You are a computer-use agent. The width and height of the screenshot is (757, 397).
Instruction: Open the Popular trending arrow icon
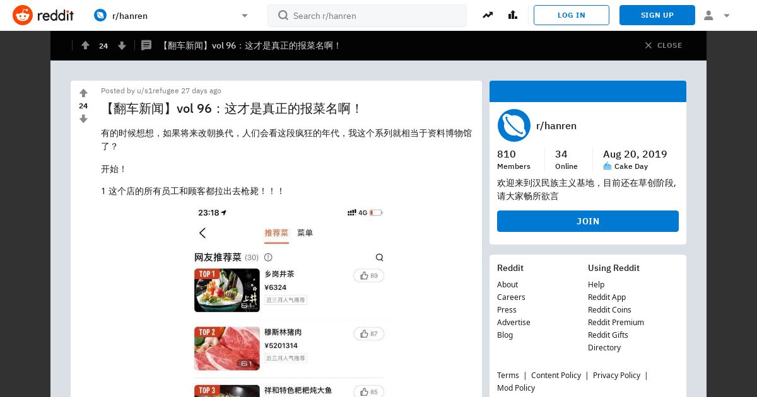click(488, 15)
